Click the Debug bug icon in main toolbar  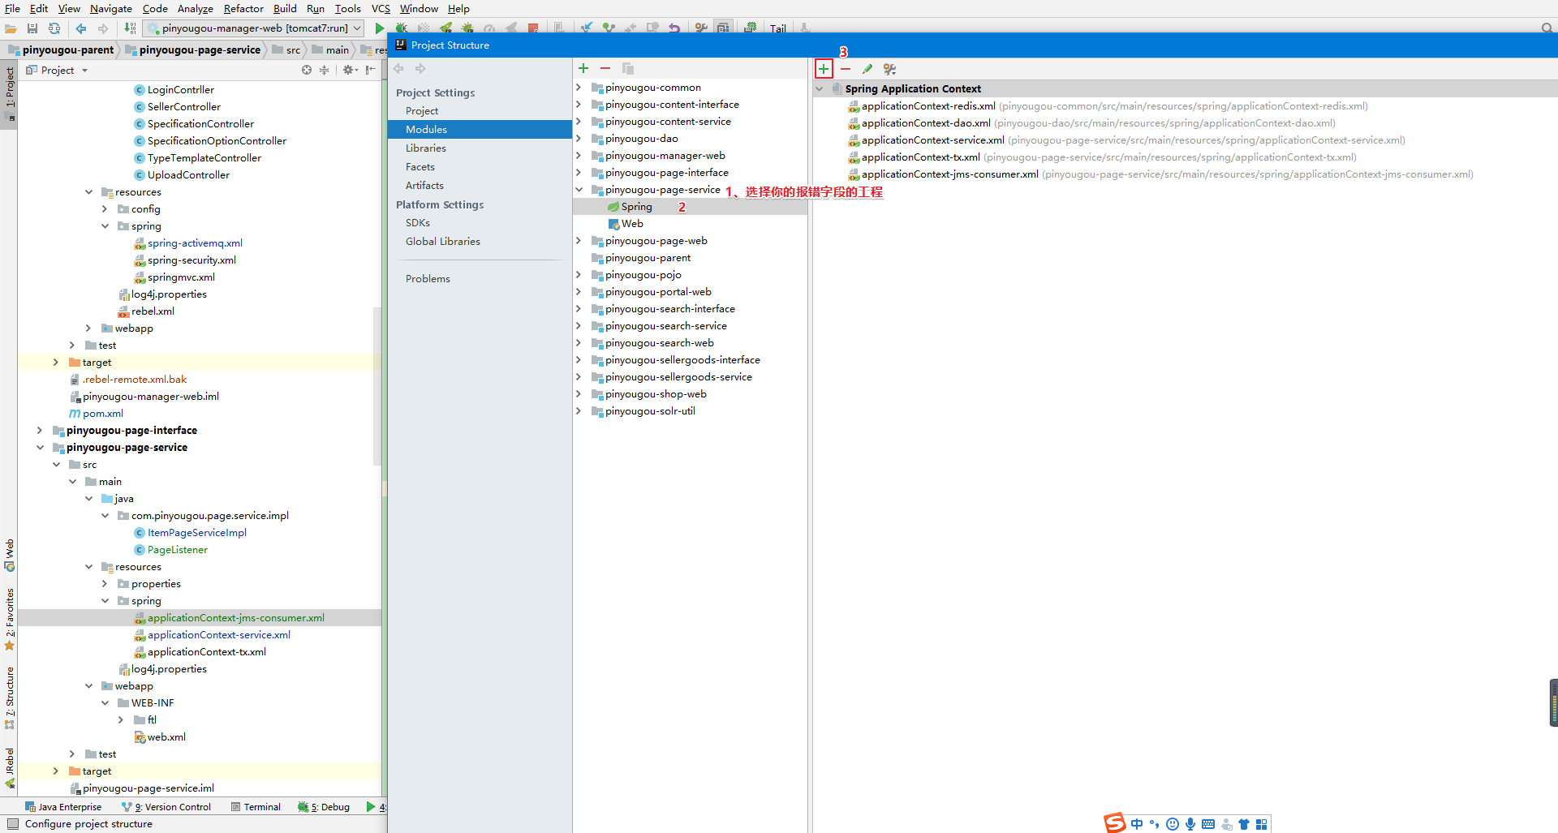pos(401,28)
